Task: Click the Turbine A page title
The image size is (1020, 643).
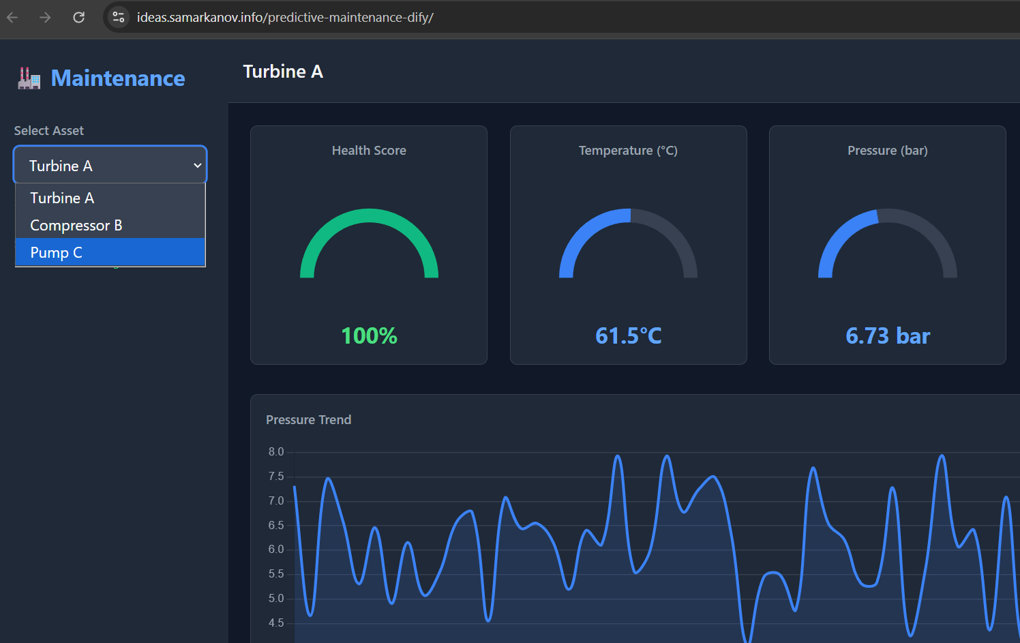Action: [283, 71]
